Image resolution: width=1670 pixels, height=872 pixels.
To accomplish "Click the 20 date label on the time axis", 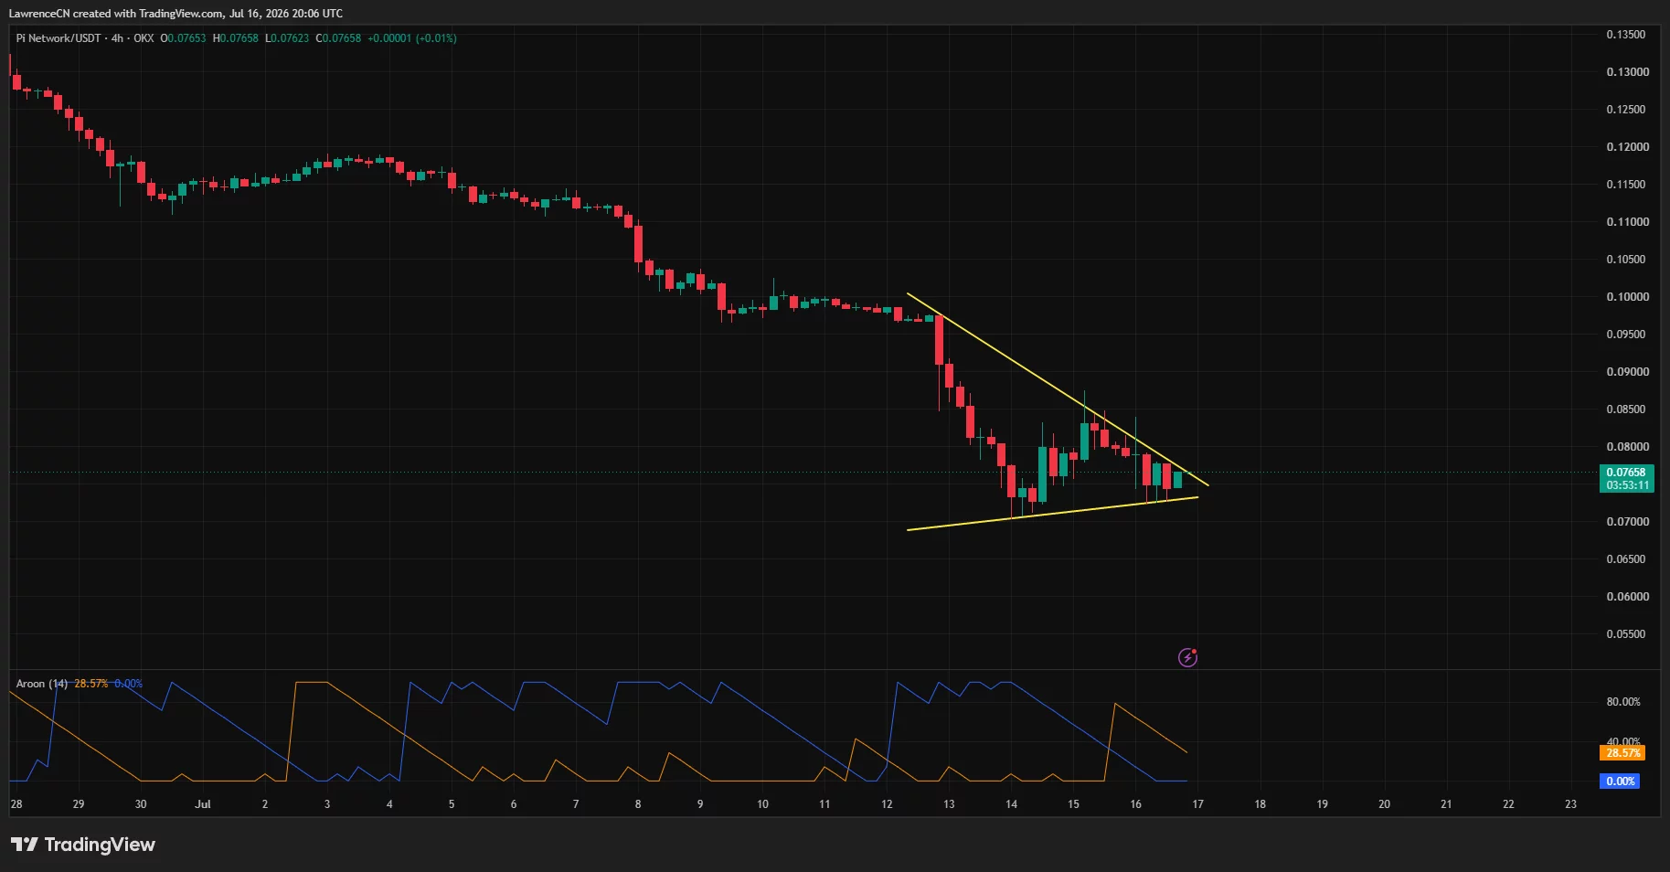I will (x=1384, y=804).
